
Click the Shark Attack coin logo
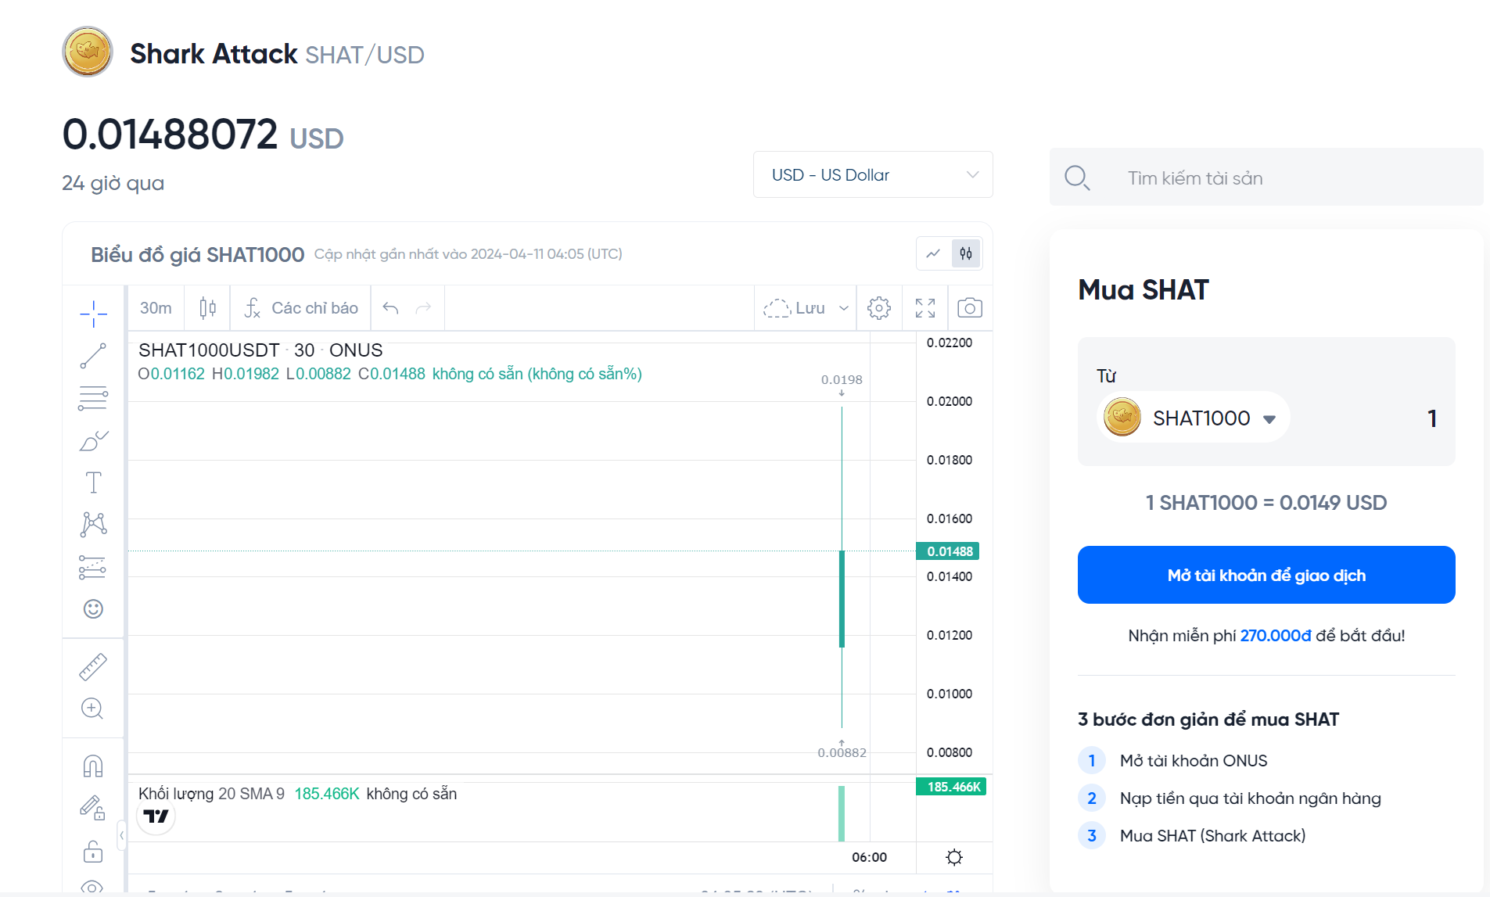(88, 52)
